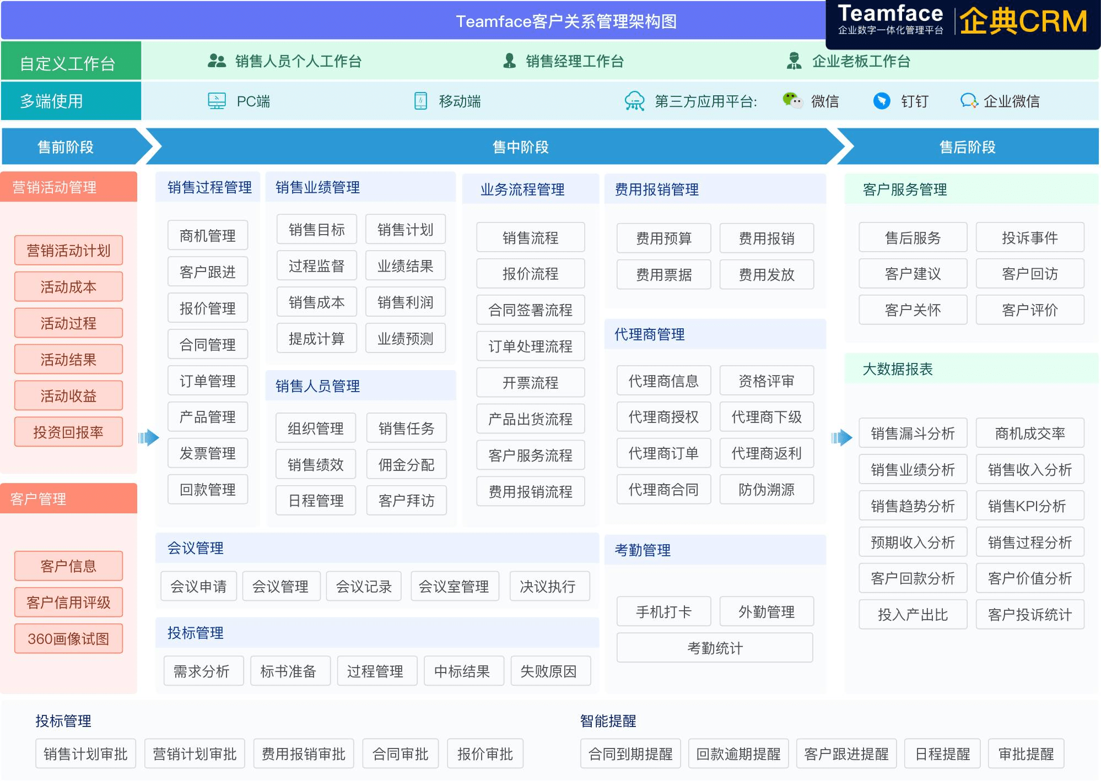Click the 手机打卡 box
The height and width of the screenshot is (781, 1101).
[x=664, y=612]
